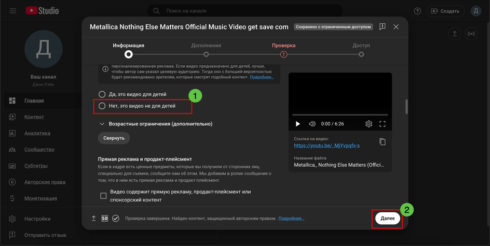
Task: Click the channel search field
Action: [x=245, y=11]
